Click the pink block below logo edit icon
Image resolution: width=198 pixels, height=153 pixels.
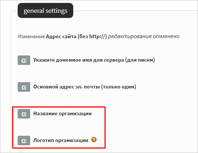[21, 151]
